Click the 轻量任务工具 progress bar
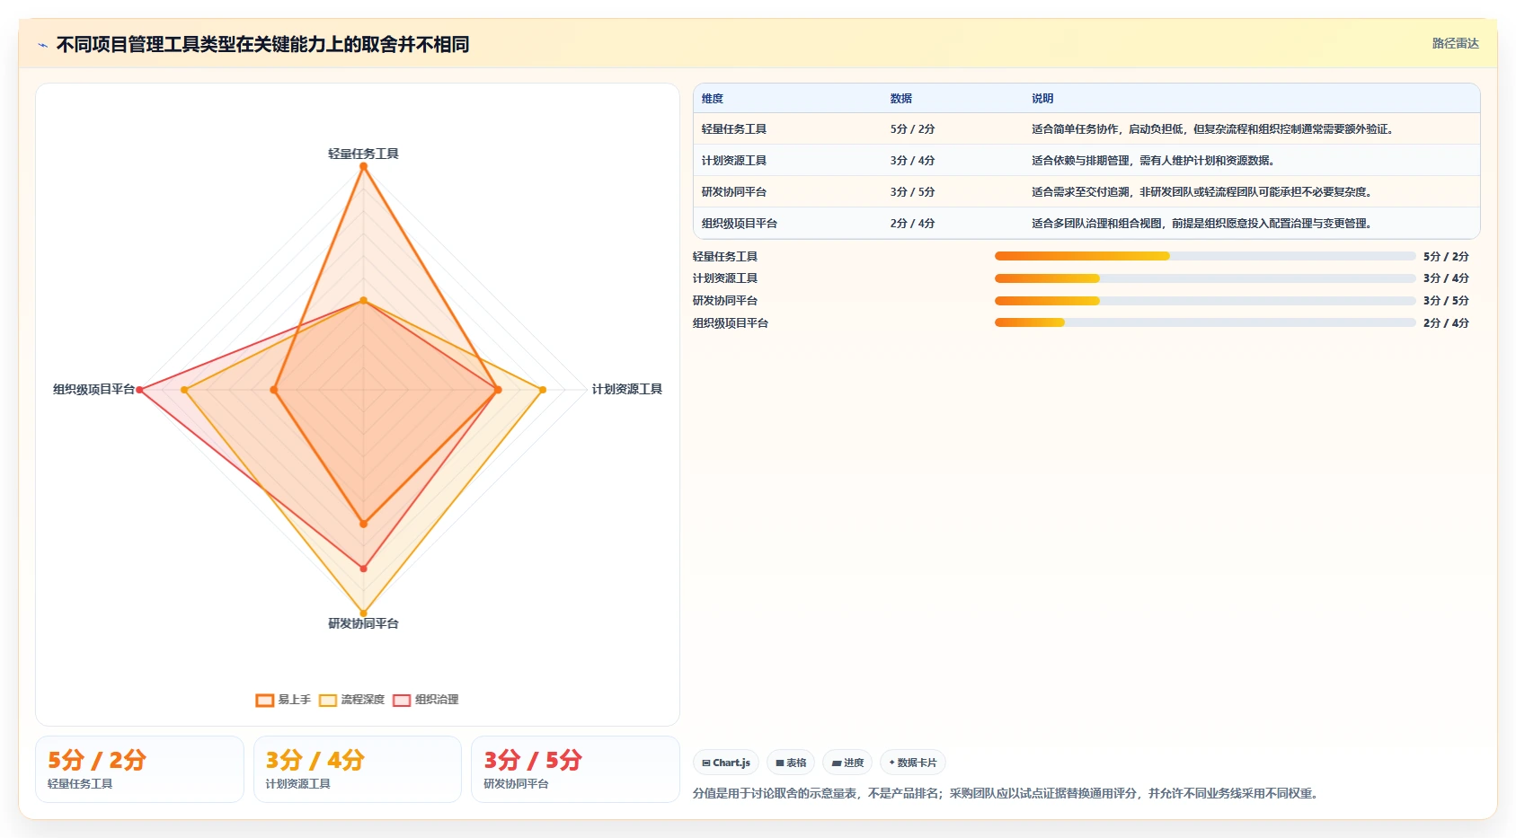Image resolution: width=1516 pixels, height=838 pixels. click(x=1205, y=256)
